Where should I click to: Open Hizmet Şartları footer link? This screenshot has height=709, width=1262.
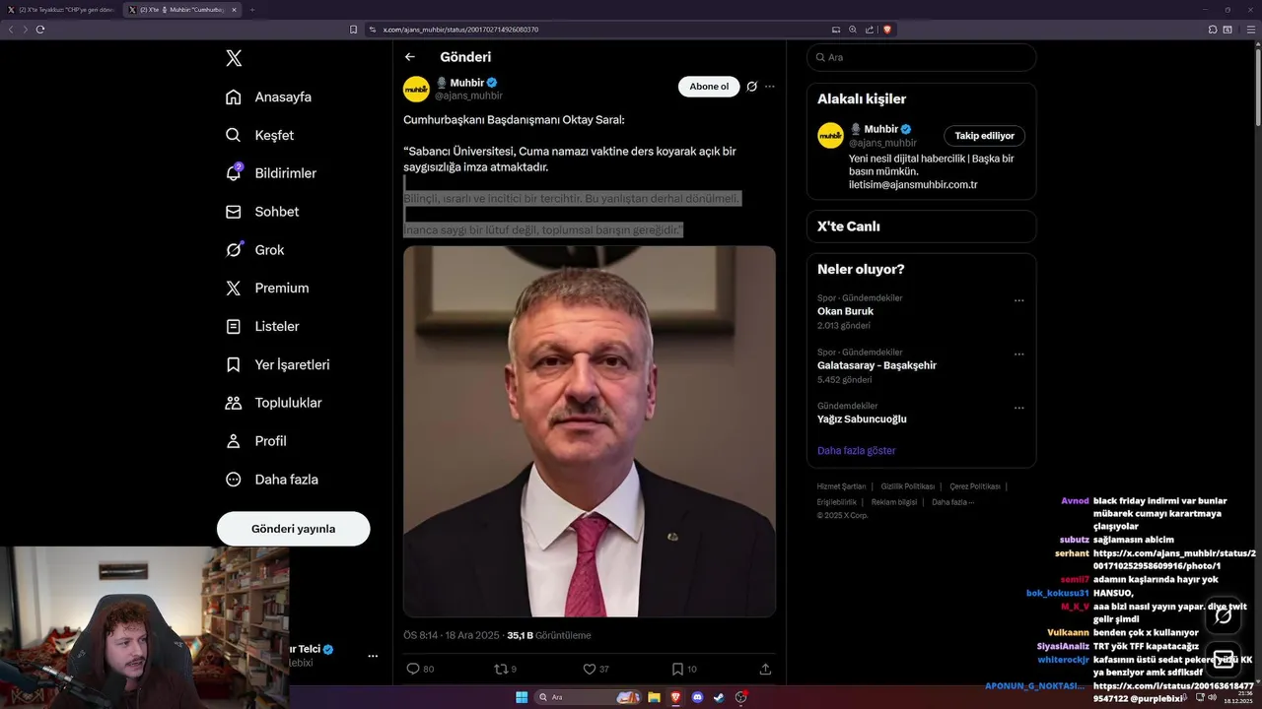click(841, 486)
